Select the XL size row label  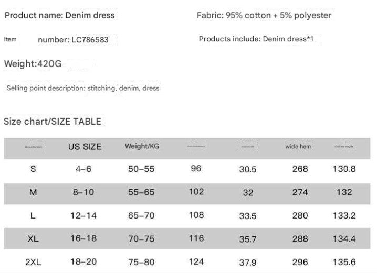point(33,238)
